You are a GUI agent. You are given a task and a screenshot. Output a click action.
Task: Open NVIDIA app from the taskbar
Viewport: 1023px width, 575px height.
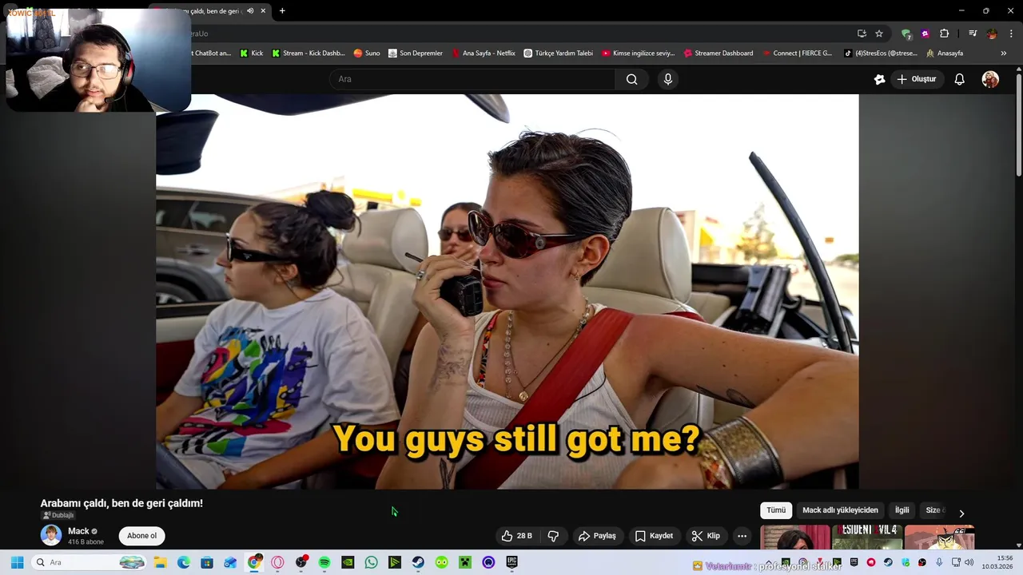(x=348, y=562)
